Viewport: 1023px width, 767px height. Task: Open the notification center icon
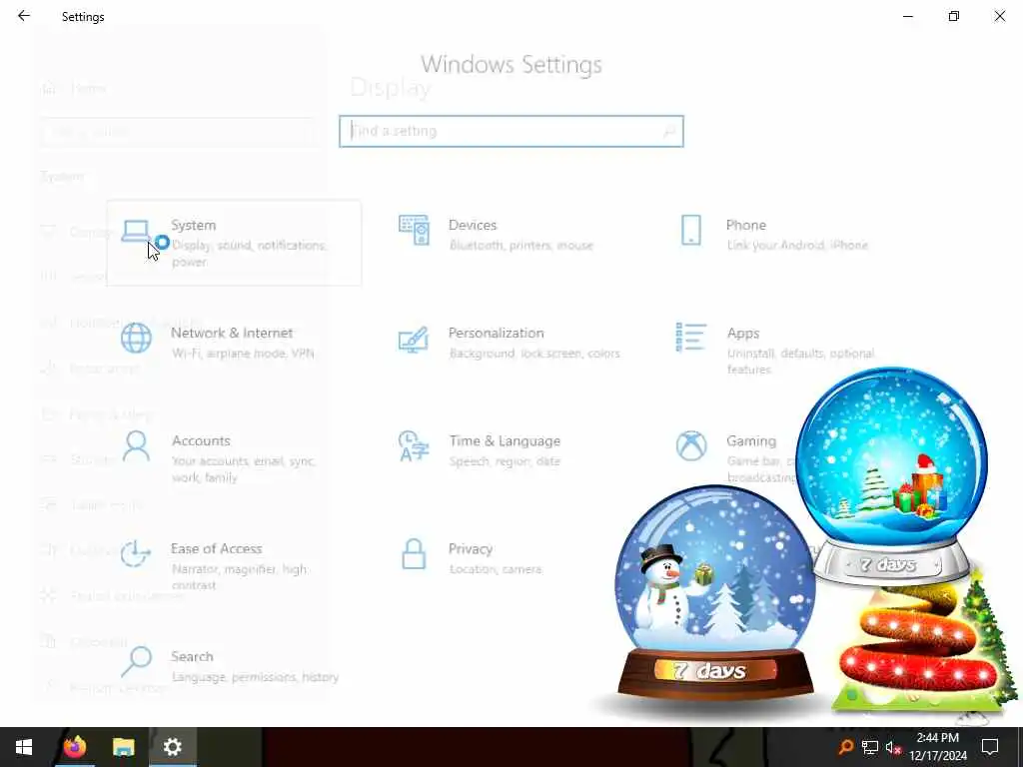point(990,747)
